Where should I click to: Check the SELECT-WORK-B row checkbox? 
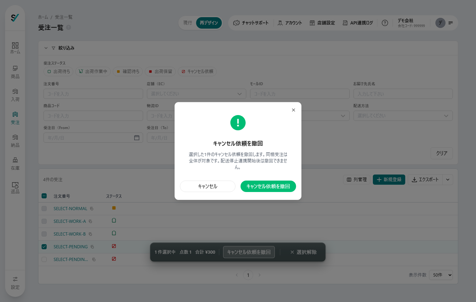tap(44, 234)
